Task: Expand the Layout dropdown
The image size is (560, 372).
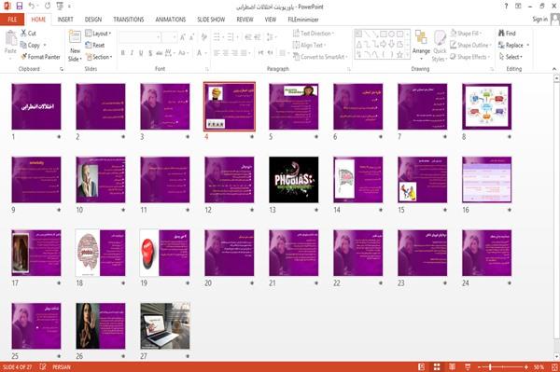Action: coord(98,34)
